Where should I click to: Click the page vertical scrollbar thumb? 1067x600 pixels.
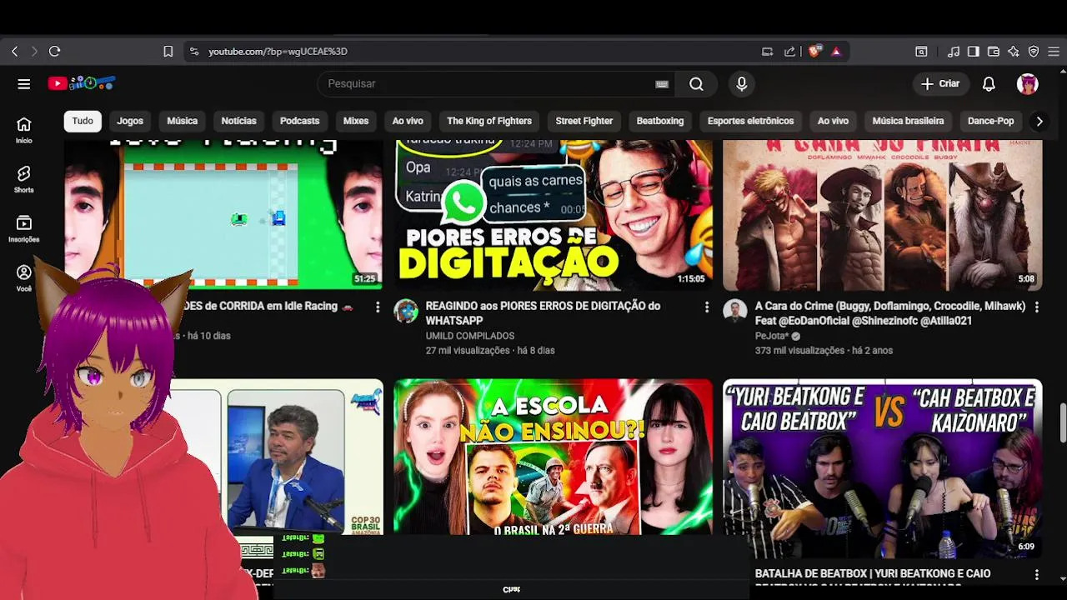tap(1062, 423)
